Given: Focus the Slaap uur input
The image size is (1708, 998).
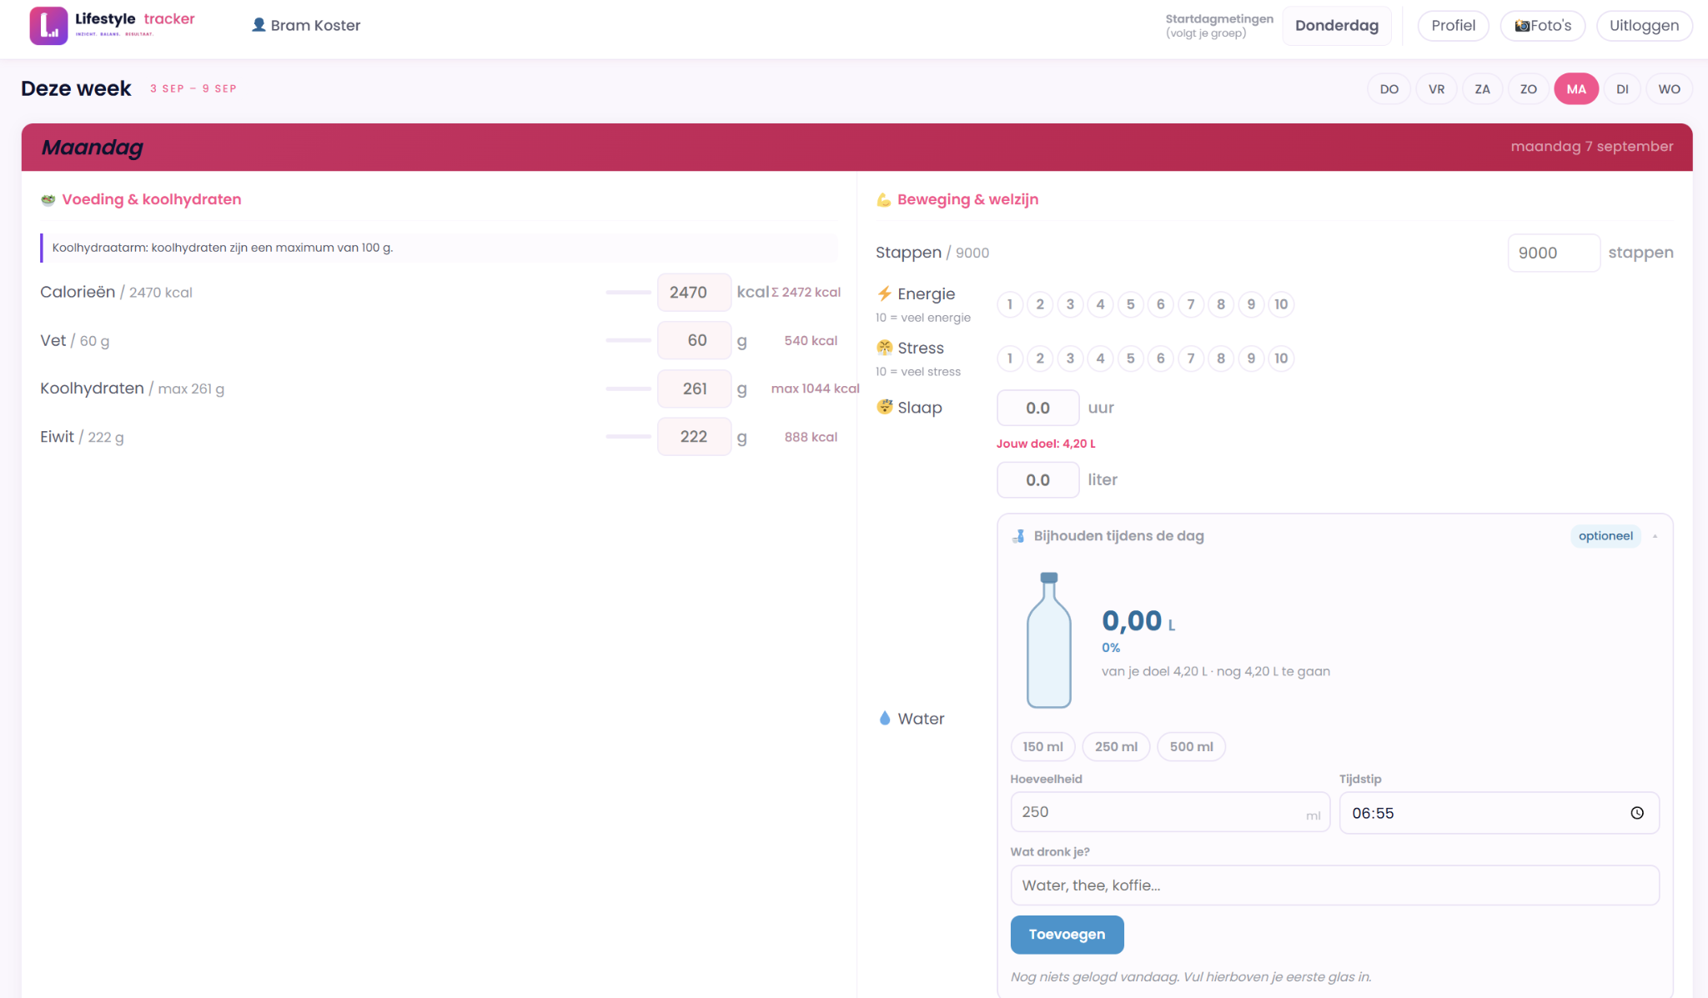Looking at the screenshot, I should [x=1037, y=408].
